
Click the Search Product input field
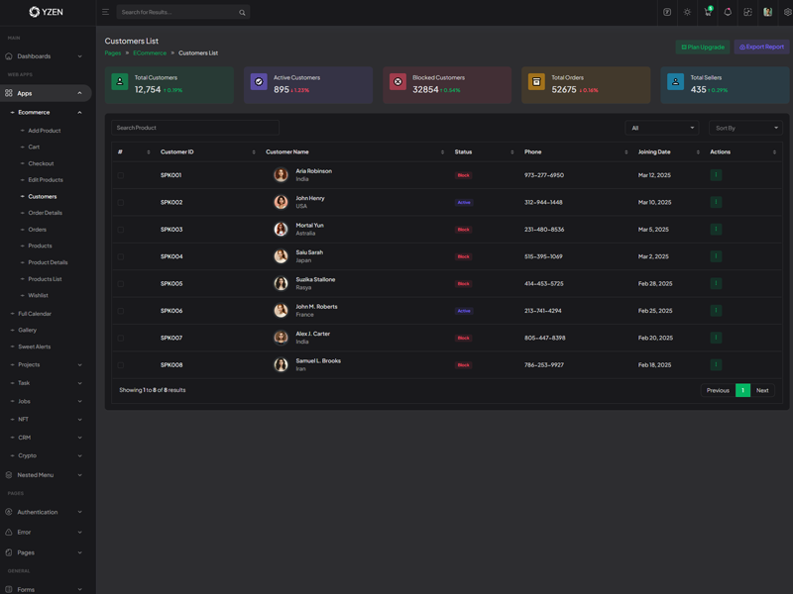194,128
